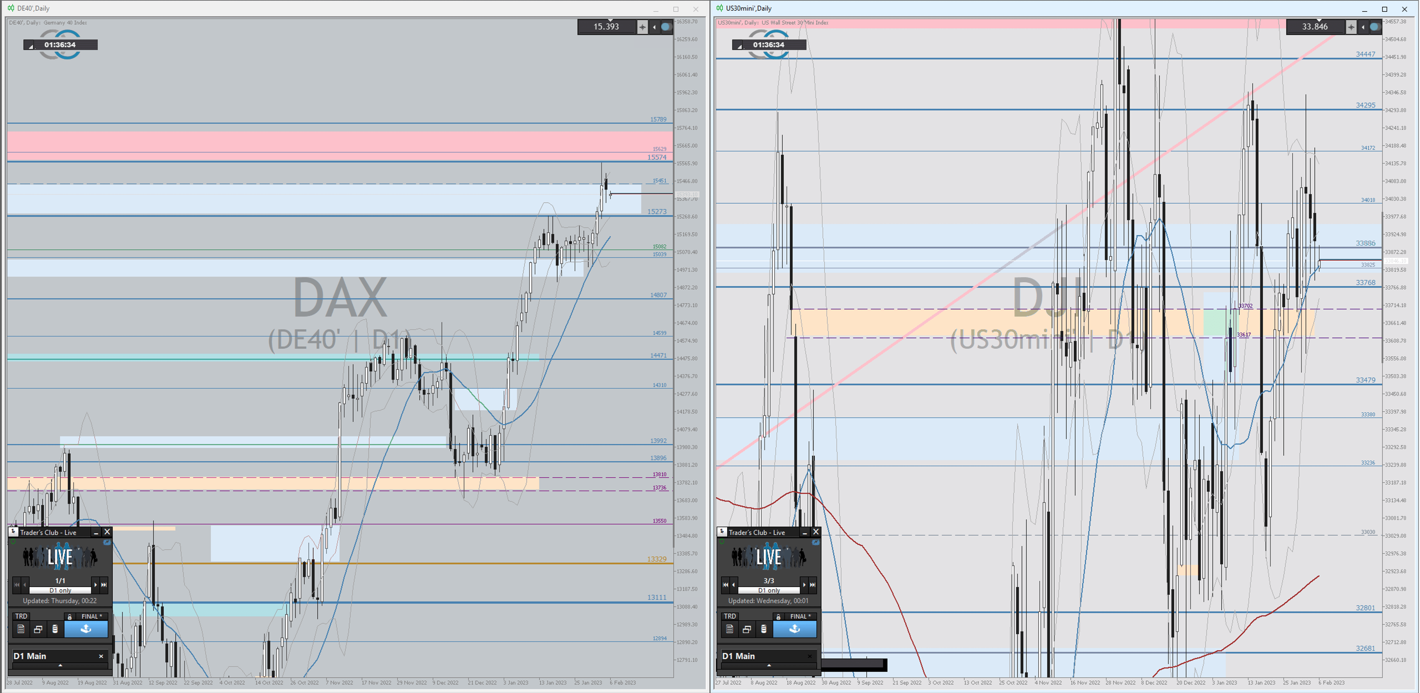1420x693 pixels.
Task: Click the 15.393 price display in DE40 chart
Action: click(x=606, y=26)
